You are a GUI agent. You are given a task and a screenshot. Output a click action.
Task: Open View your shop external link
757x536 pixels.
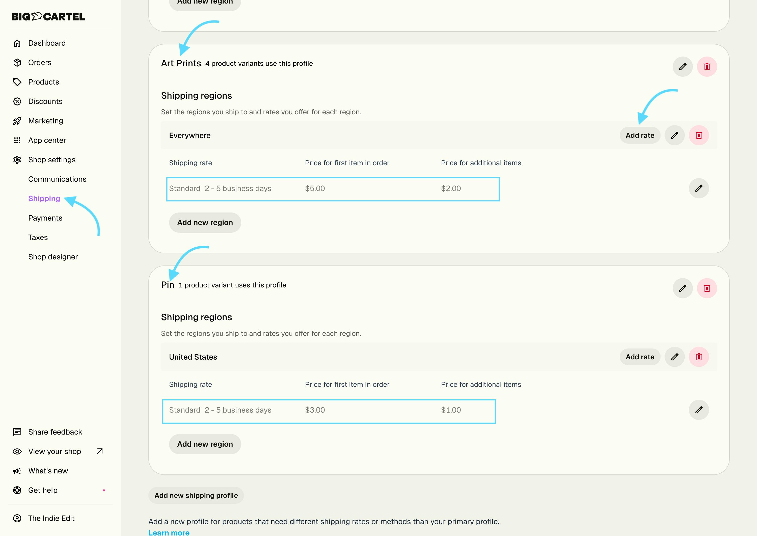pos(55,451)
